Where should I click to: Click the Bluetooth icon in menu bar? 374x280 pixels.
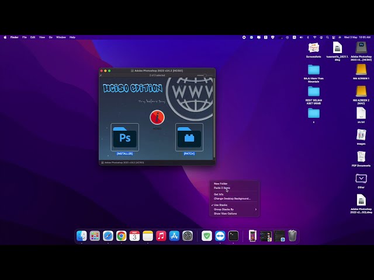(308, 37)
